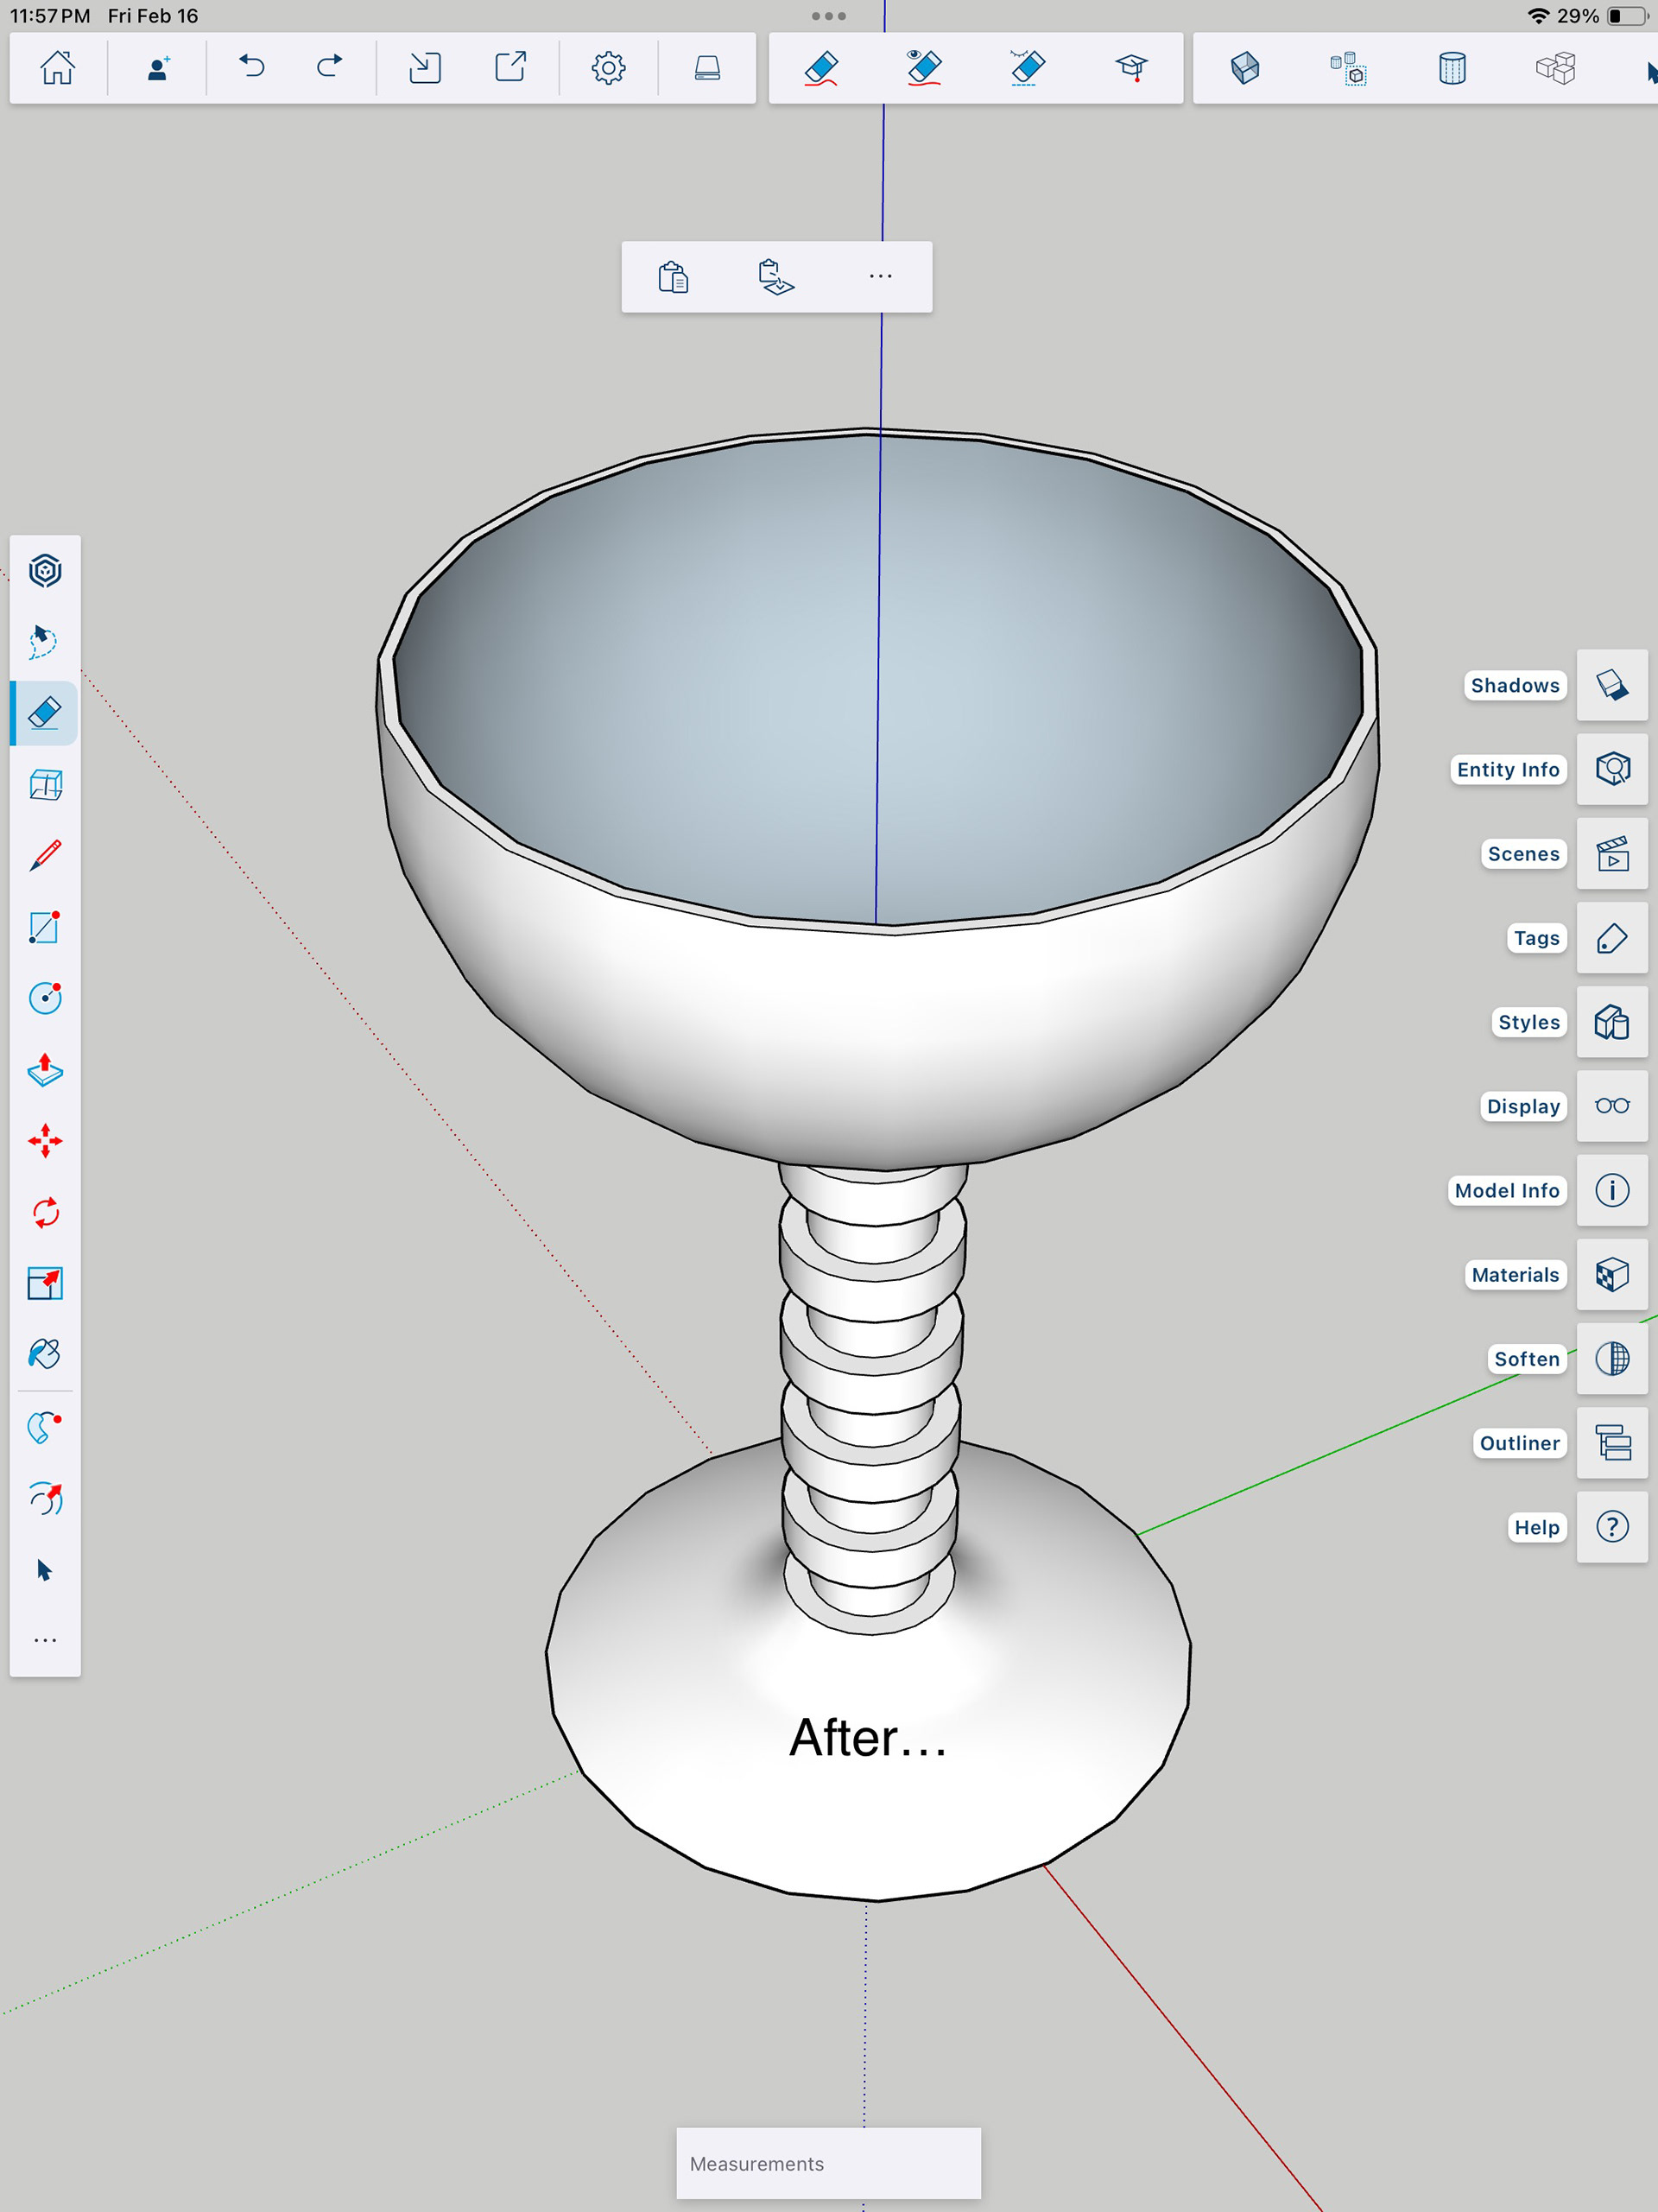
Task: Choose the Hide eraser mode with eye
Action: [x=925, y=68]
